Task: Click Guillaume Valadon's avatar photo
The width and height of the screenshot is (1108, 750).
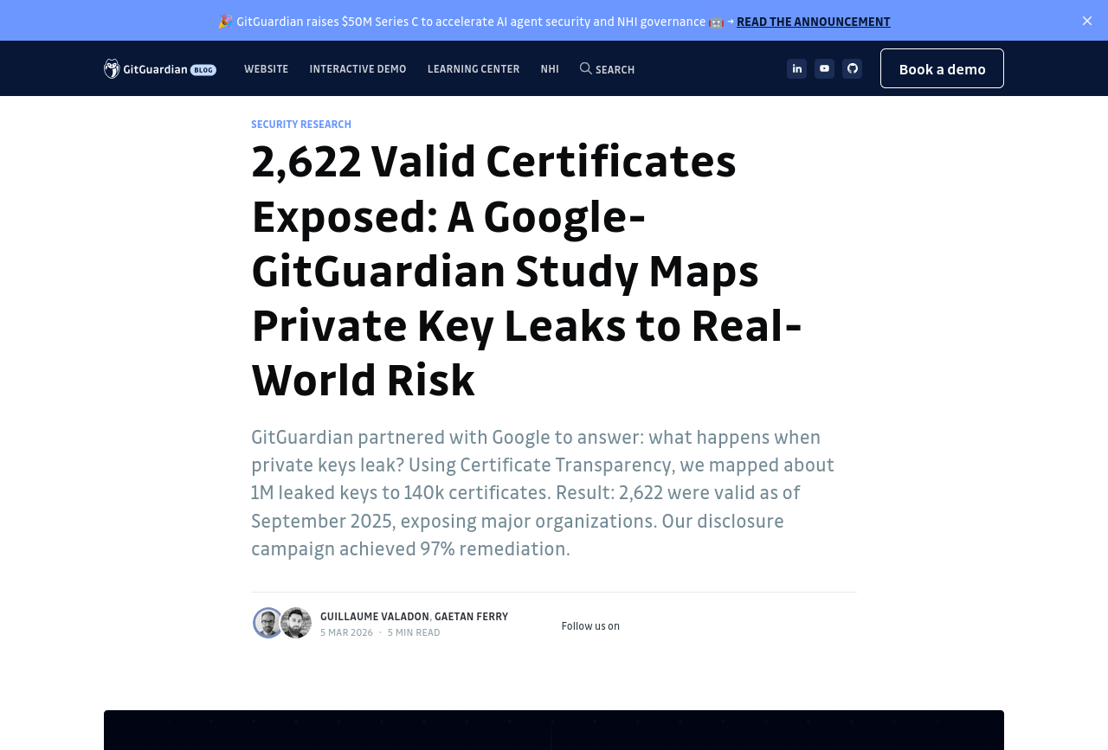Action: tap(267, 623)
